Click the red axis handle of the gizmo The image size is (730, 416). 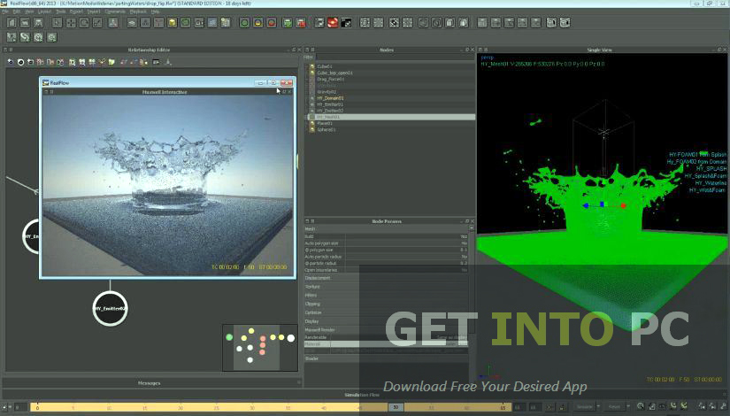click(x=623, y=205)
